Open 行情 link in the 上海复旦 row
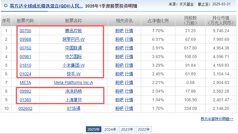The image size is (238, 134). [x=129, y=100]
